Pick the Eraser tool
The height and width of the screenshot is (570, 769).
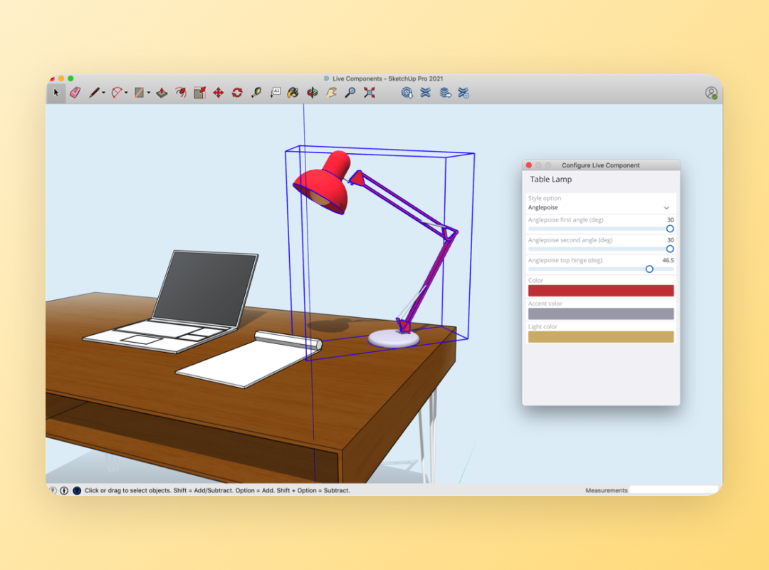pos(75,93)
